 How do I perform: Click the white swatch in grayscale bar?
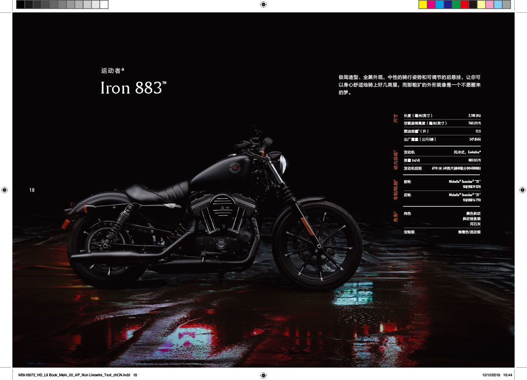(104, 4)
